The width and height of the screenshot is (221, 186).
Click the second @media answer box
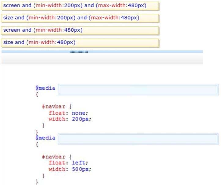(x=138, y=139)
